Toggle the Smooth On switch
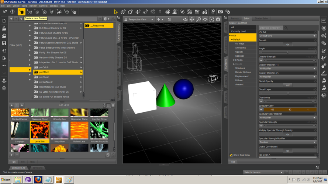This screenshot has width=328, height=184. click(288, 45)
